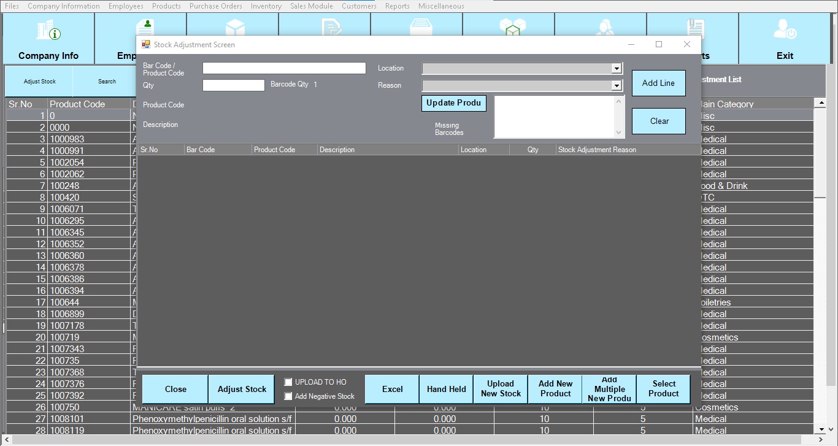This screenshot has width=838, height=446.
Task: Click the Sales Module cubes icon
Action: tap(512, 27)
